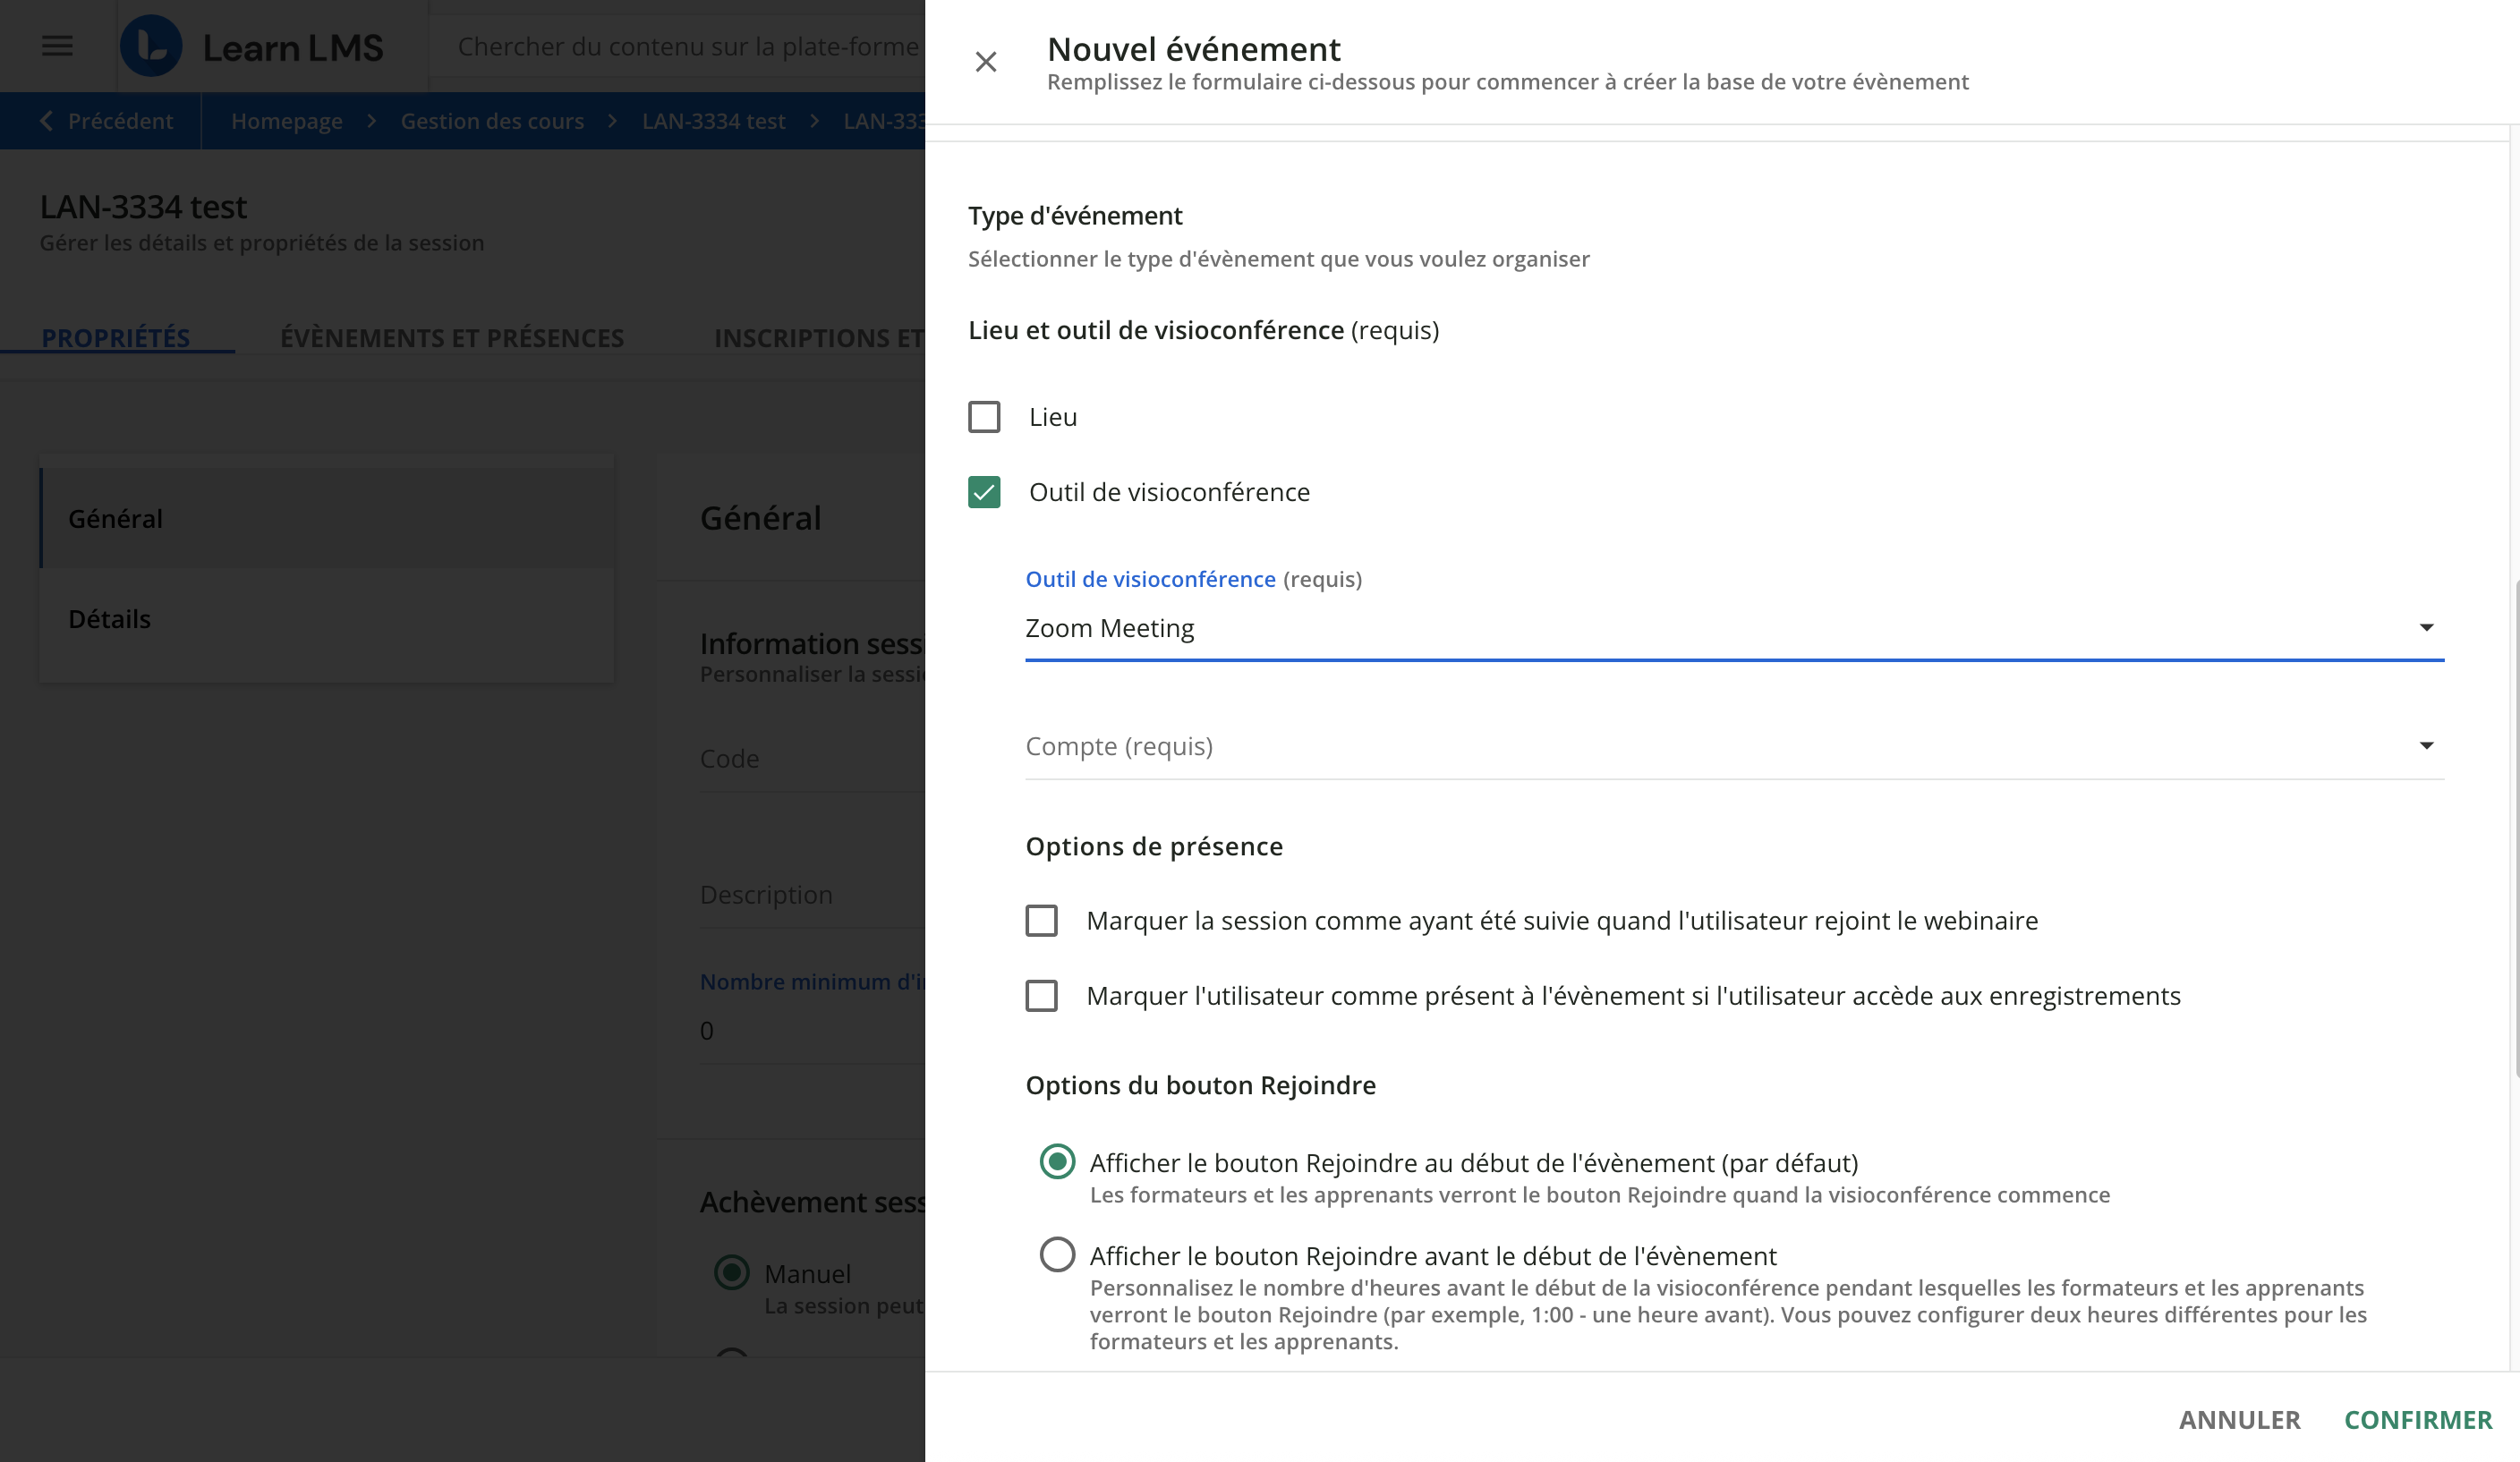Select Détails in the side menu
Image resolution: width=2520 pixels, height=1462 pixels.
coord(326,619)
